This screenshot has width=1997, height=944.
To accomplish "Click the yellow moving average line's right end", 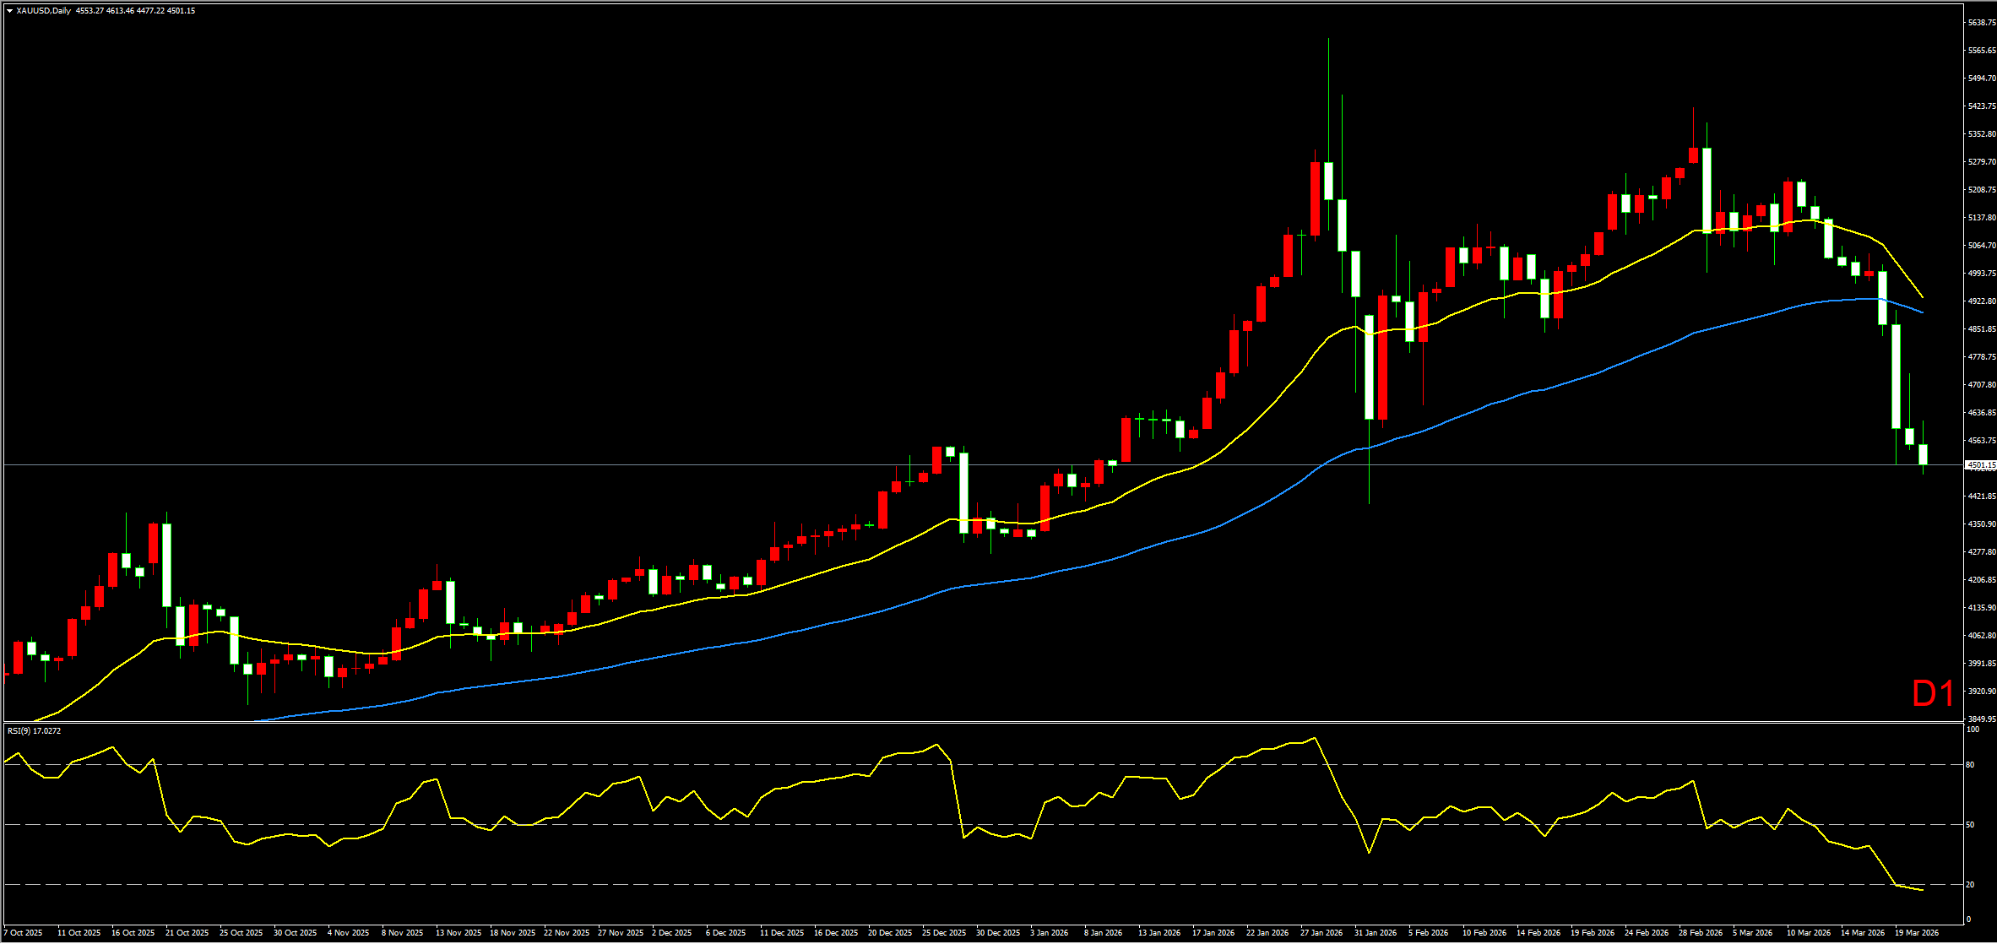I will pos(1923,297).
